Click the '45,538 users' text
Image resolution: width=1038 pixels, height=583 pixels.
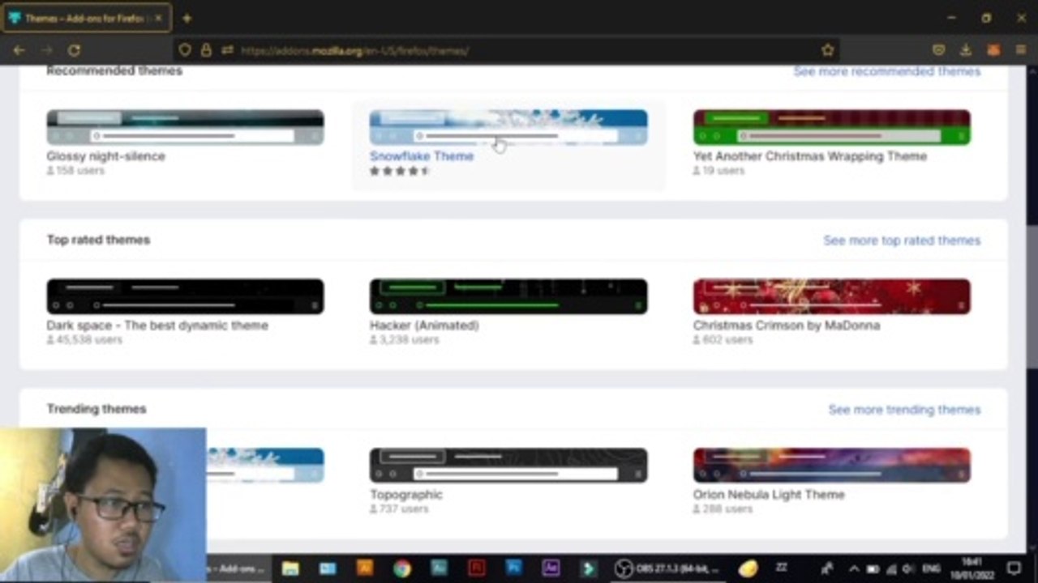pyautogui.click(x=89, y=340)
